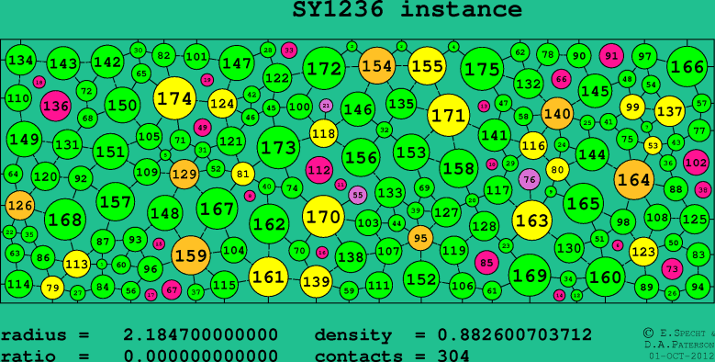Screen dimensions: 715x362
Task: Select the pink circle labeled 136
Action: point(55,106)
